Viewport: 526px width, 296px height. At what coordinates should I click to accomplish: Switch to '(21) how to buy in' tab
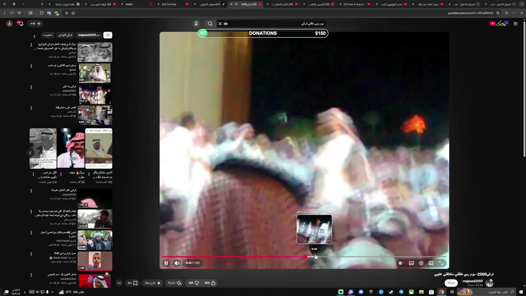pyautogui.click(x=354, y=4)
